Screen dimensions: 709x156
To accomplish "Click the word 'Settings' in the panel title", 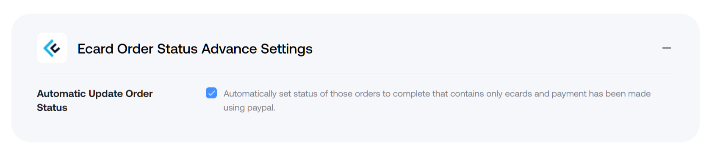I will coord(286,49).
